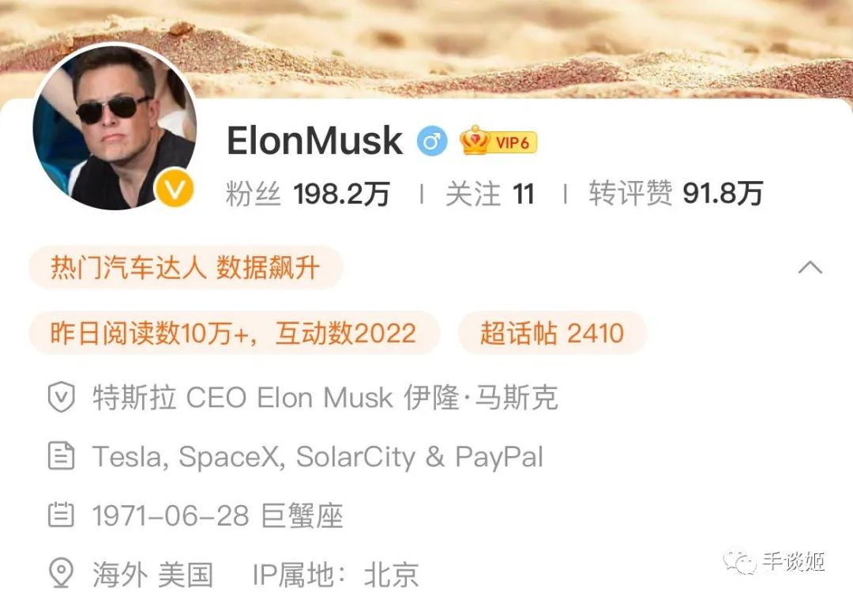The image size is (853, 600).
Task: Tap the calendar icon beside 1971-06-28
Action: pyautogui.click(x=61, y=515)
